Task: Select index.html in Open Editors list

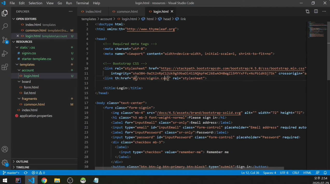Action: tap(44, 25)
